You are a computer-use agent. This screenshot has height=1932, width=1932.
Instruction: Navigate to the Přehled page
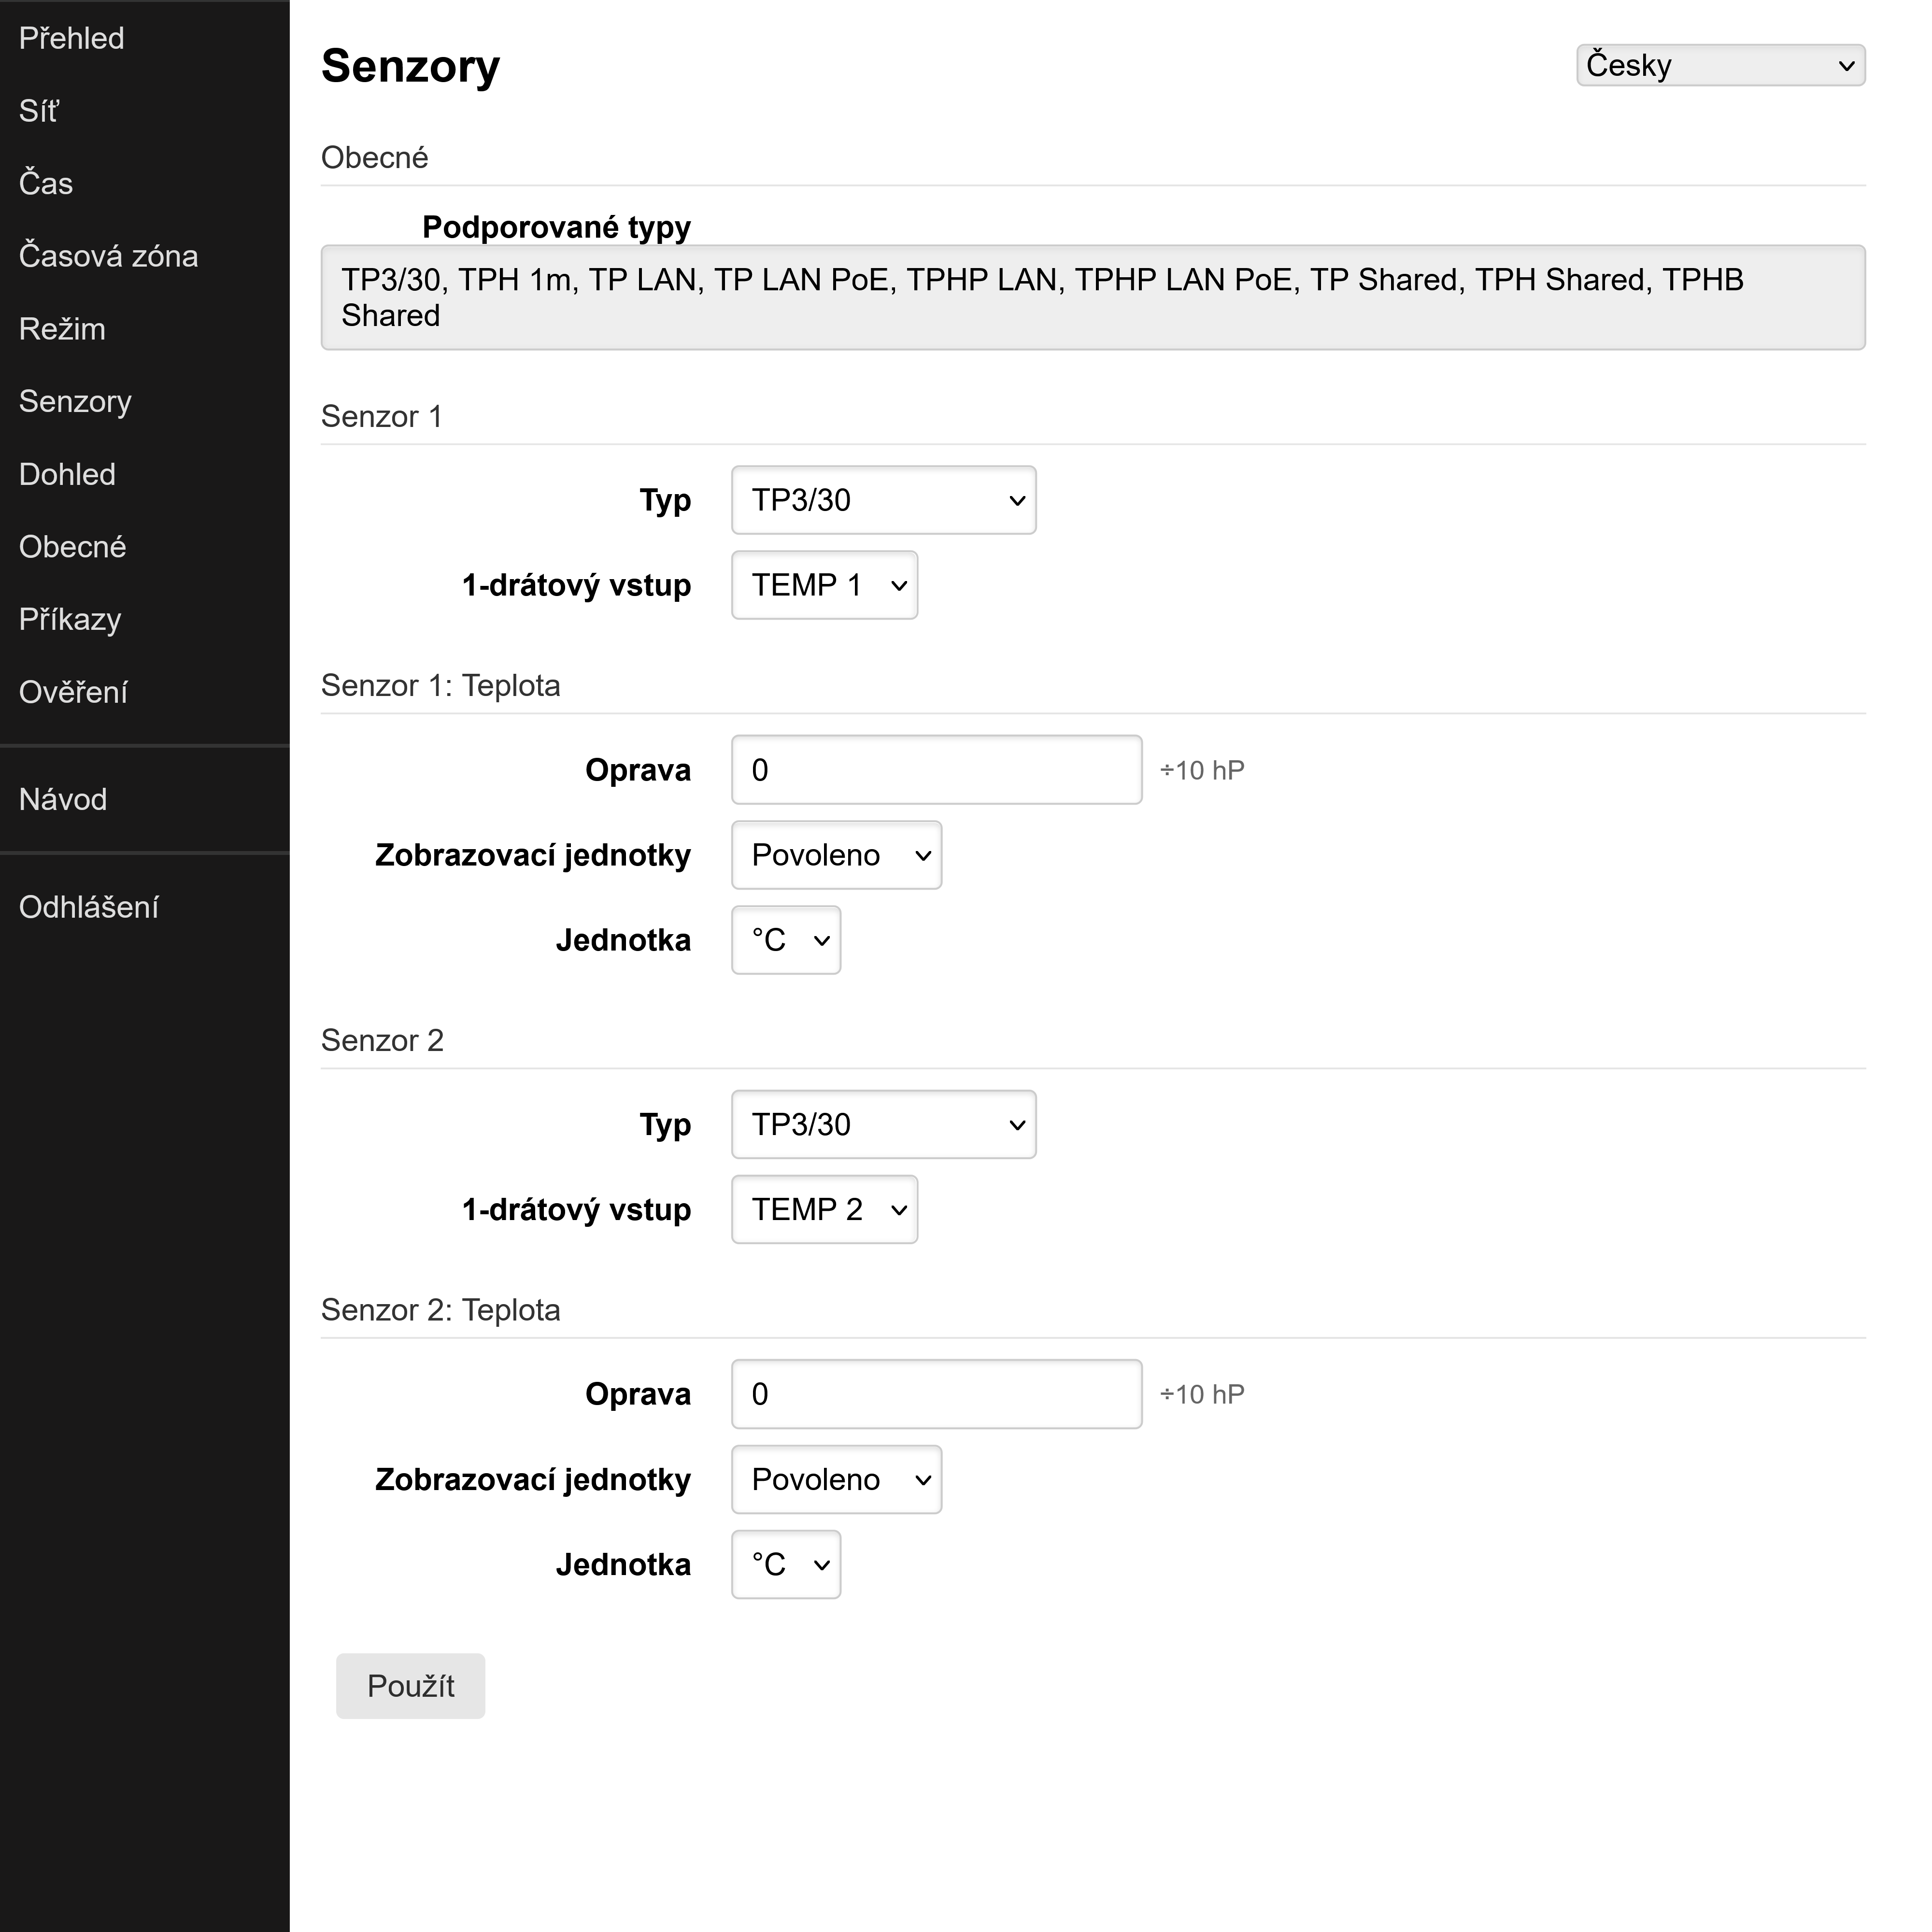71,37
